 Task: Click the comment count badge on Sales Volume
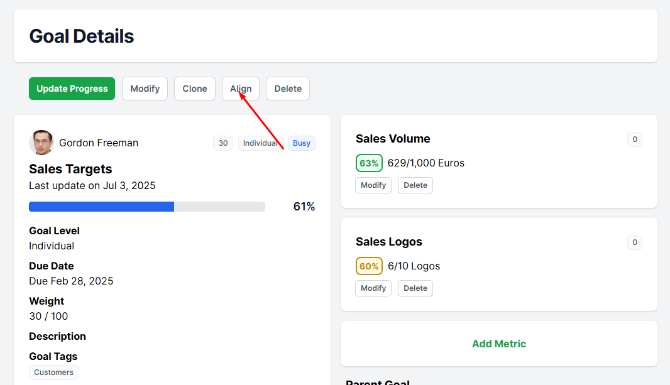click(x=635, y=139)
